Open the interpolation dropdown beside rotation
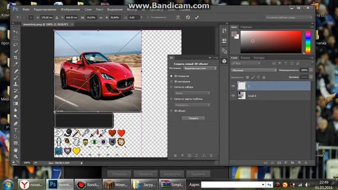This screenshot has height=190, width=338. coord(142,17)
